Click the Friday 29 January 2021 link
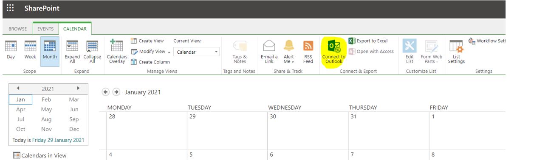 click(58, 140)
